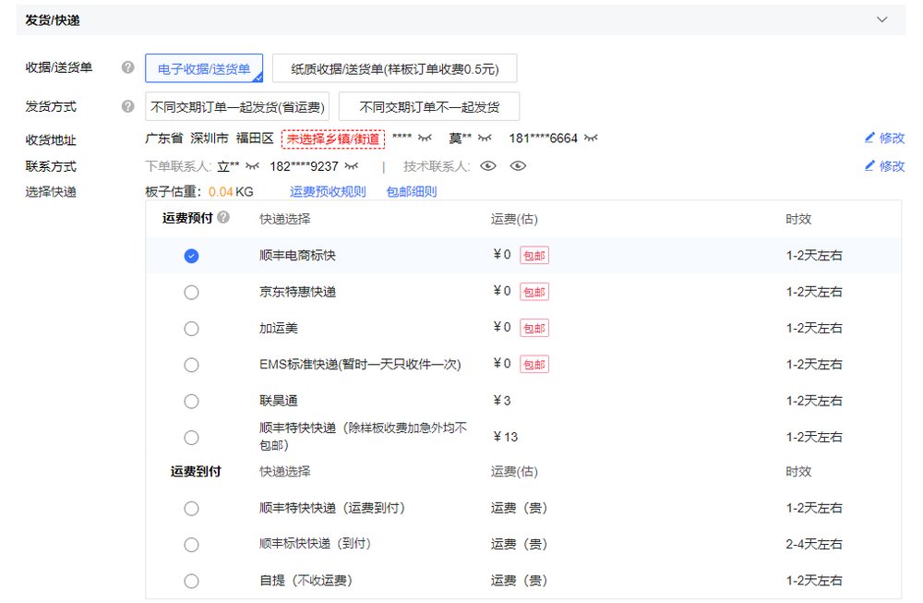
Task: Select 自提（不收运费）radio
Action: (191, 581)
